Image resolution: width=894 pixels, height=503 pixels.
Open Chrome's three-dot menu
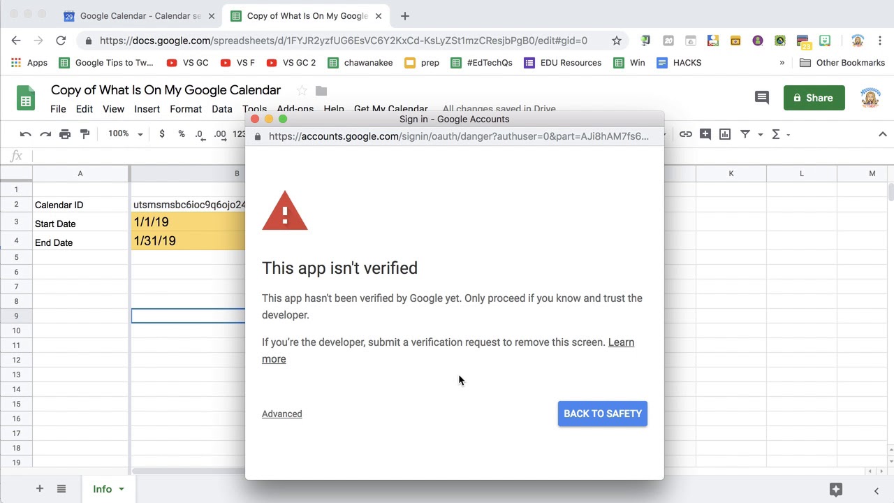[x=879, y=41]
